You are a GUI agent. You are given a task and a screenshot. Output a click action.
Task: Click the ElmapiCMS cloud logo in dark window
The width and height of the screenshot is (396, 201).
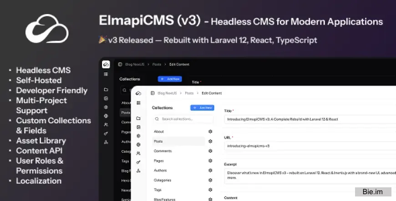pos(106,64)
